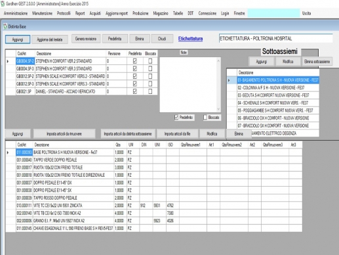
Task: Select subassembly 03 - Seduta S-H Comfort
Action: (x=278, y=95)
